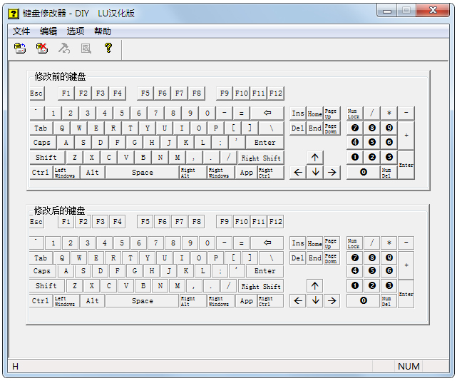Click the left arrow key on 修改后的键盘
The height and width of the screenshot is (381, 457).
(298, 301)
